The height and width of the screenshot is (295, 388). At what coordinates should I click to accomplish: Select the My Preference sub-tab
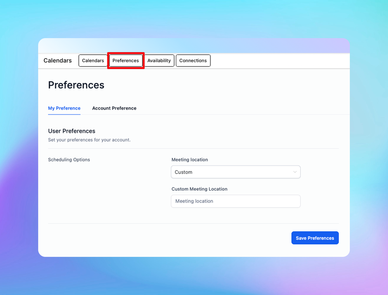[64, 108]
